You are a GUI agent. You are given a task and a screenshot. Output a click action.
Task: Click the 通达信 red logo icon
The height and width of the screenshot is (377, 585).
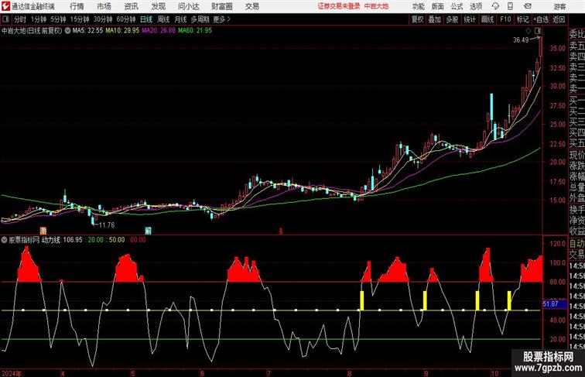coord(5,6)
